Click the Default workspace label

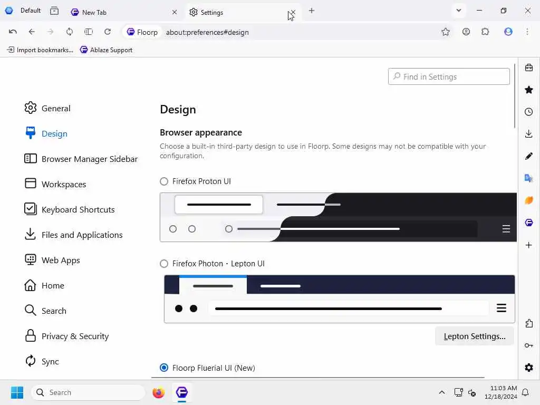(x=30, y=11)
